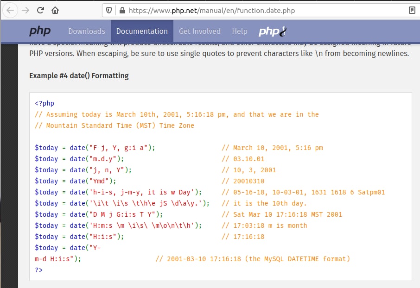Click output comment '17:03:18 m is month'

(x=270, y=225)
